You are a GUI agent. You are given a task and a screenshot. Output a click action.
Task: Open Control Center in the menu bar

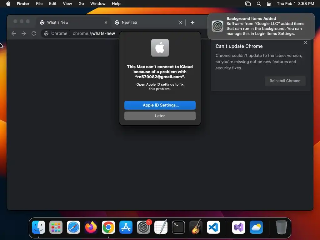pyautogui.click(x=269, y=4)
